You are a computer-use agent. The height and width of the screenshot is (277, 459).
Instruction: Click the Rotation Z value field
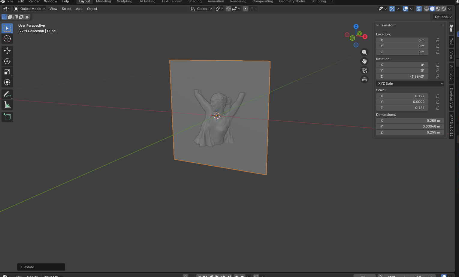click(x=402, y=77)
